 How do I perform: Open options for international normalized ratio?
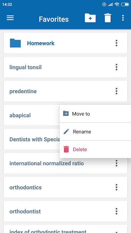coord(116,163)
